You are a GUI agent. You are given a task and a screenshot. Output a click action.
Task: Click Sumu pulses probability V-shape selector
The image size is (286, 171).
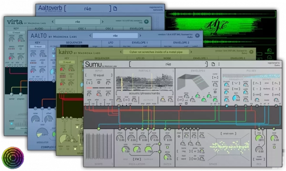tap(236, 83)
